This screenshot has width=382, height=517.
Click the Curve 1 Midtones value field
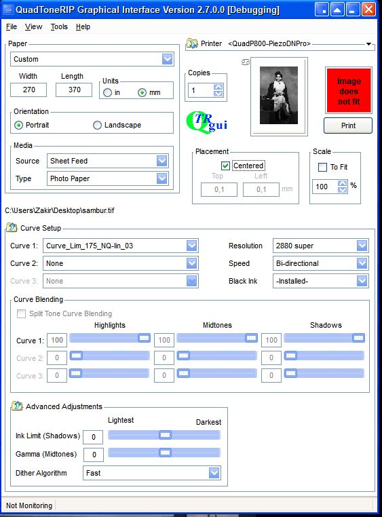coord(164,340)
